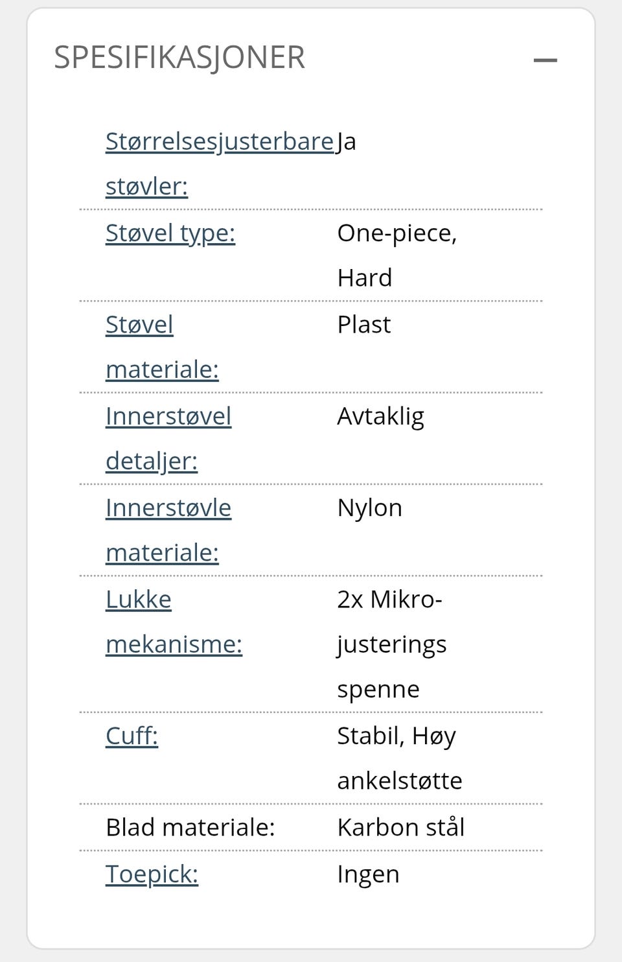Click the Blad materiale label
The height and width of the screenshot is (962, 622).
(190, 827)
